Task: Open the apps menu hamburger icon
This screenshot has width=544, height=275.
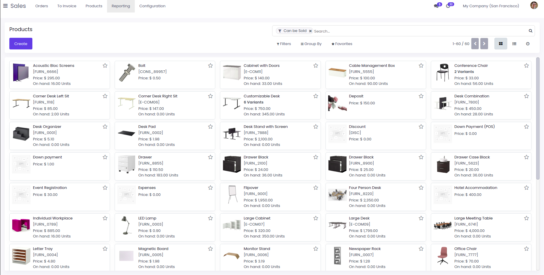Action: coord(5,6)
